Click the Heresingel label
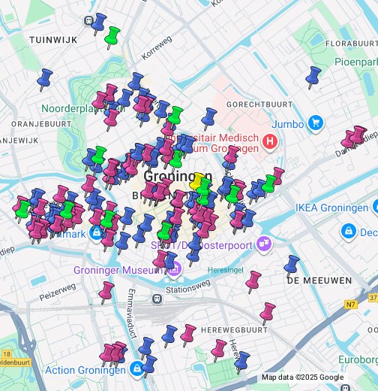 tap(226, 270)
